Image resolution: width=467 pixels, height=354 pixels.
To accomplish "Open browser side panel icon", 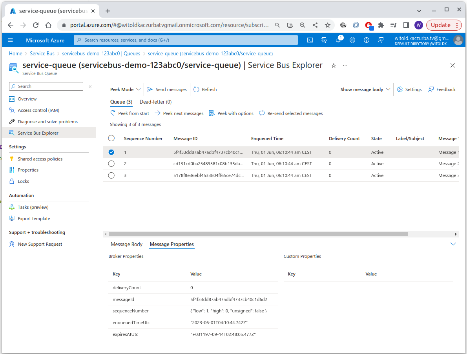I will click(x=406, y=25).
